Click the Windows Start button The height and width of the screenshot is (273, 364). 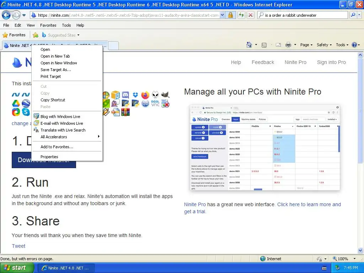[17, 268]
